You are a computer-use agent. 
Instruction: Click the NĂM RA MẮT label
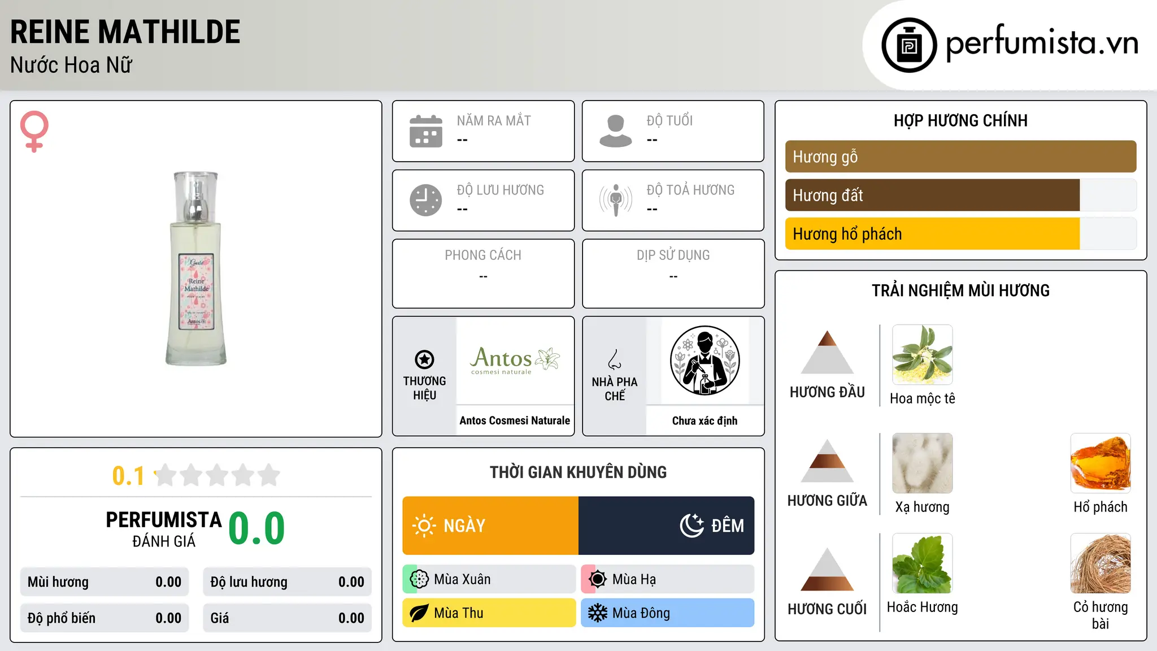pos(494,120)
